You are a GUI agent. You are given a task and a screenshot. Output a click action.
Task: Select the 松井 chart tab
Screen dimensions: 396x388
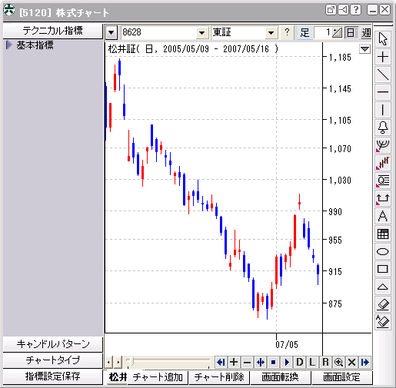click(x=118, y=377)
